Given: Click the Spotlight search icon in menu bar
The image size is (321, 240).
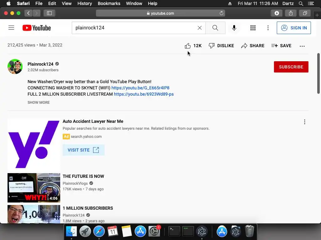Looking at the screenshot, I should pos(301,3).
